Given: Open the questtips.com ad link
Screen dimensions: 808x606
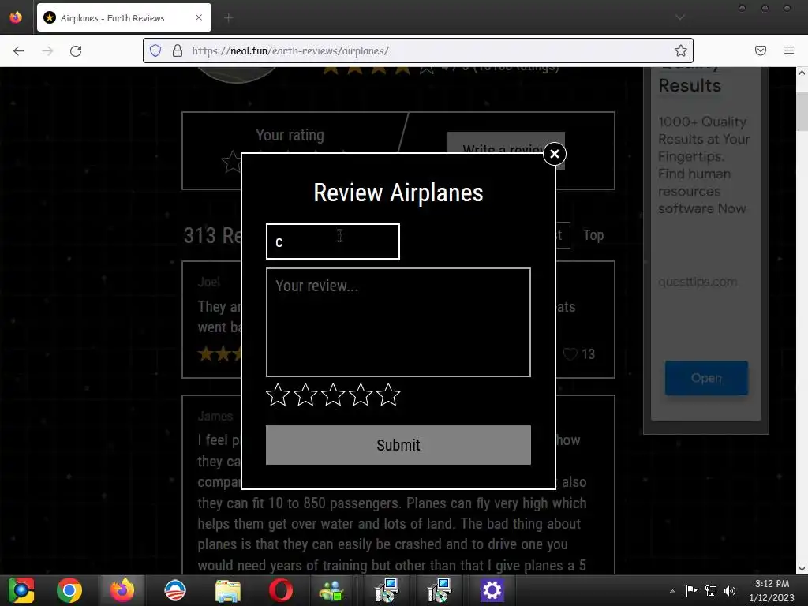Looking at the screenshot, I should click(698, 282).
